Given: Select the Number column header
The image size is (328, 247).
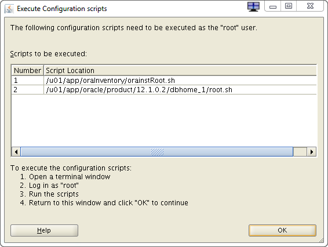Looking at the screenshot, I should [x=27, y=71].
